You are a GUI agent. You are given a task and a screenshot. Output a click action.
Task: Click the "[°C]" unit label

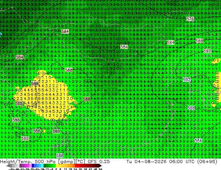pos(81,162)
